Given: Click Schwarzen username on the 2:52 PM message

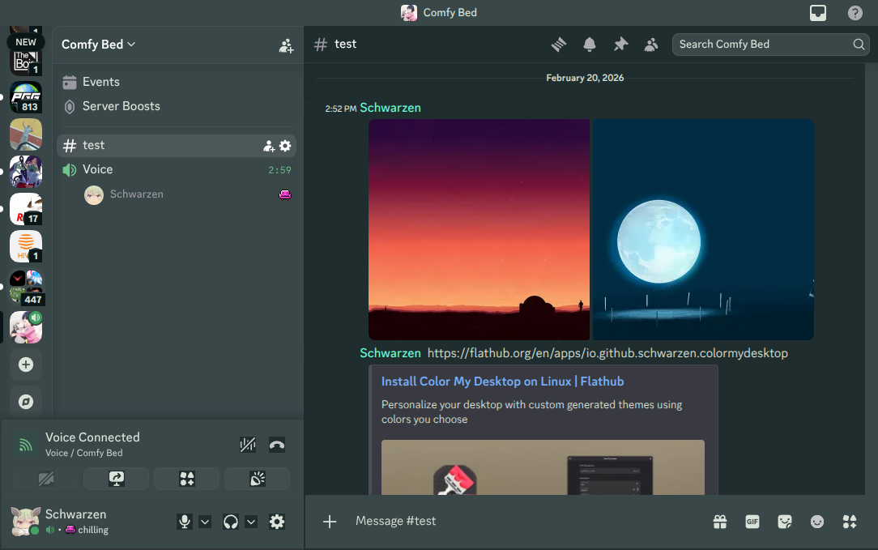Looking at the screenshot, I should point(390,108).
